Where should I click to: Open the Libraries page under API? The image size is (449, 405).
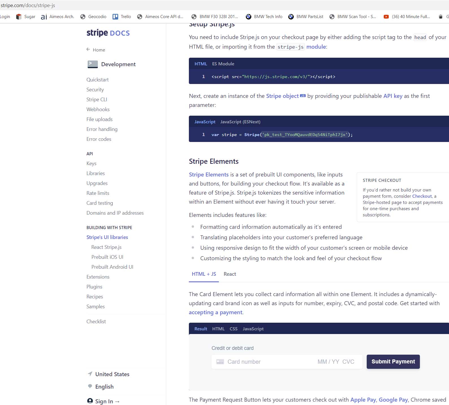(96, 173)
